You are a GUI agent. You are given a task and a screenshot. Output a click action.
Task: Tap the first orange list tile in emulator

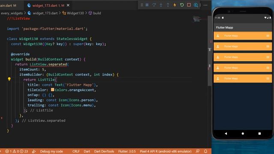pos(243,36)
